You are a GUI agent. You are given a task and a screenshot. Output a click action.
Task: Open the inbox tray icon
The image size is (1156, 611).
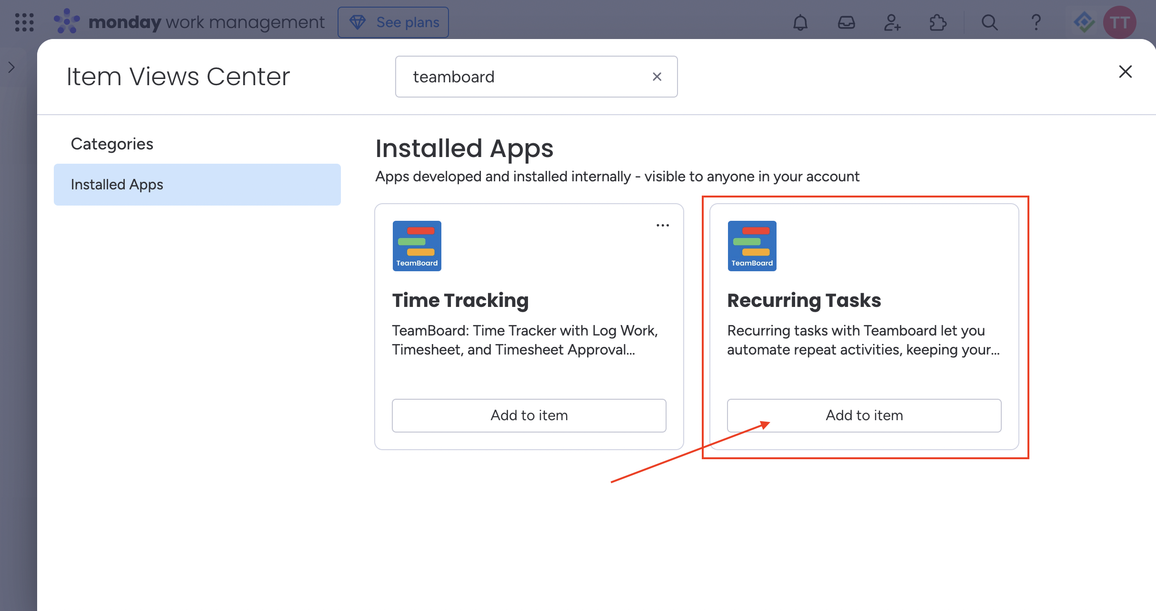(846, 22)
